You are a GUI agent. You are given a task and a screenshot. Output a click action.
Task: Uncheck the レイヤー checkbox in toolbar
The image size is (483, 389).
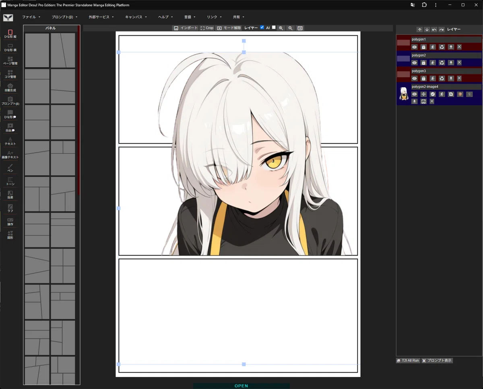click(x=262, y=27)
